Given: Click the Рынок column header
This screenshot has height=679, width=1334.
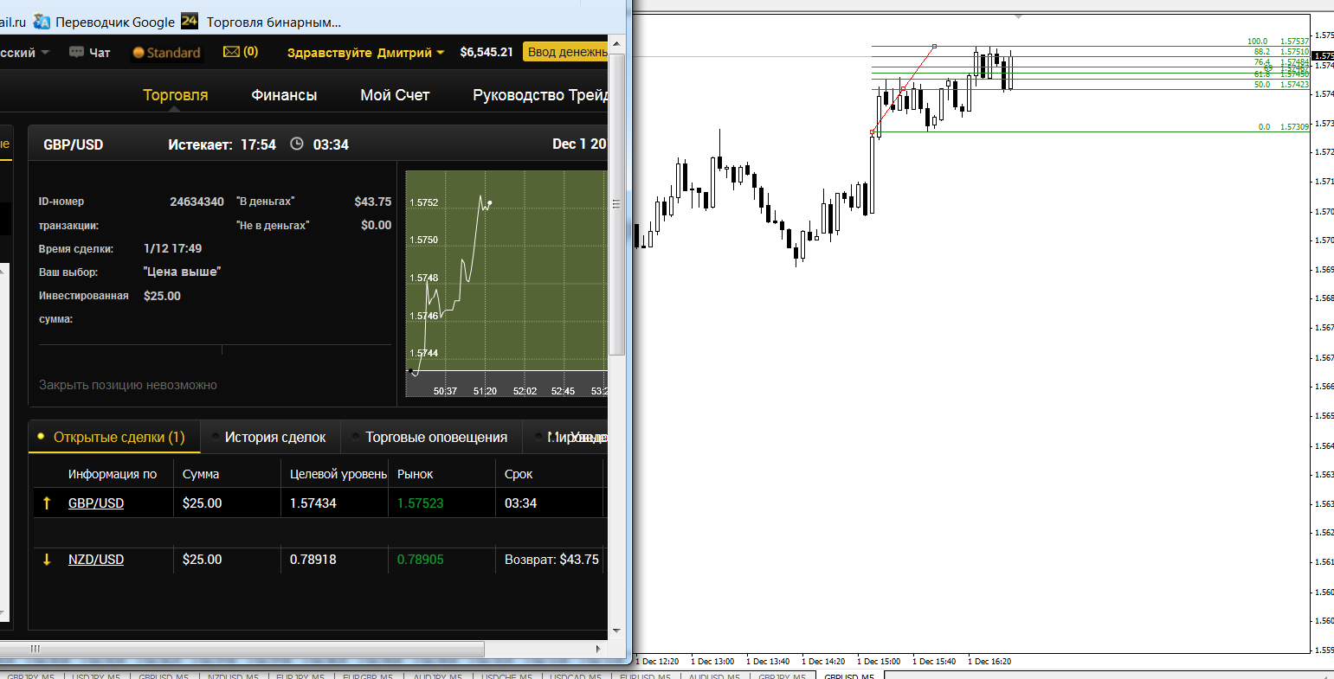Looking at the screenshot, I should pos(416,474).
